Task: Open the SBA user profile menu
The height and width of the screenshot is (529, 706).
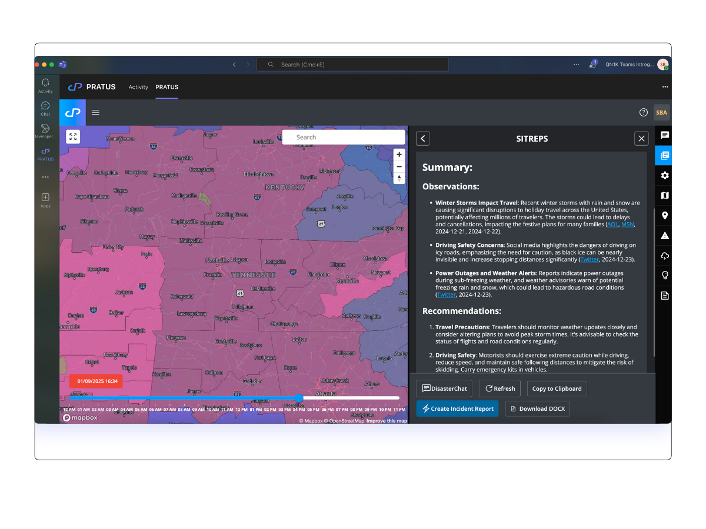Action: 661,112
